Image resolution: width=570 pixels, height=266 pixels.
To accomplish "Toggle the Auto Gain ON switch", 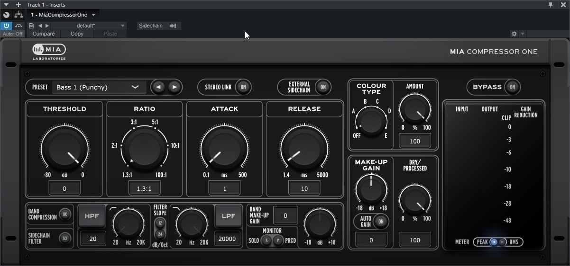I will click(x=380, y=221).
